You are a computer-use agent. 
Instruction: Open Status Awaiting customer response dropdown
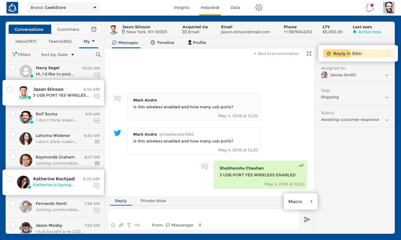[355, 119]
